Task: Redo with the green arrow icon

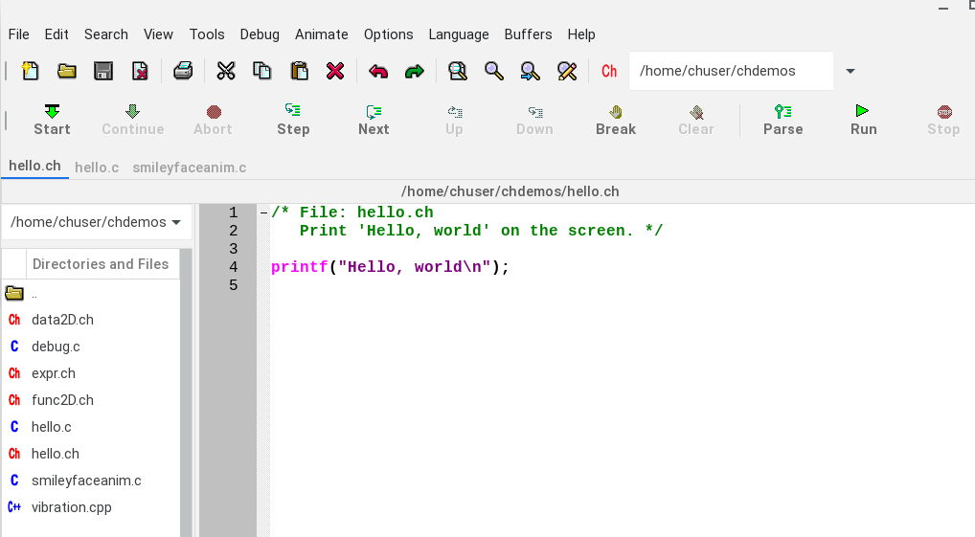Action: pyautogui.click(x=415, y=71)
